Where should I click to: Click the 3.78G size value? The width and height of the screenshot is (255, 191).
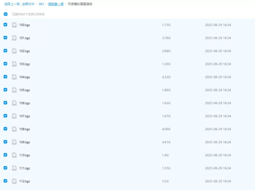click(x=166, y=38)
